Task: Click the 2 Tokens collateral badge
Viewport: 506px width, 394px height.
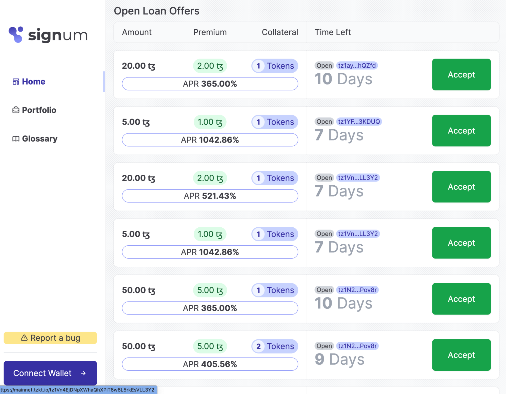Action: tap(275, 346)
